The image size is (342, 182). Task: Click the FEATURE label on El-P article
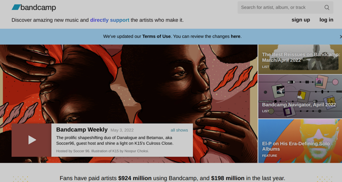point(269,156)
